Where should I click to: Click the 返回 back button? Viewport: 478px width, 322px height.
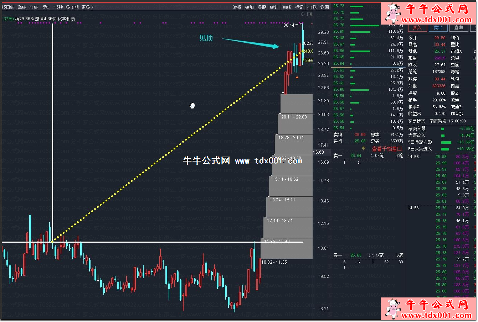325,7
